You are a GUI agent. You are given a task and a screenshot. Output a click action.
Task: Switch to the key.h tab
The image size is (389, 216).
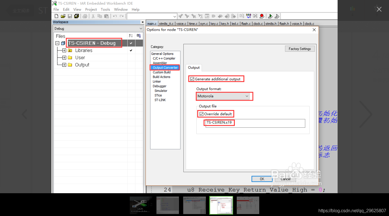coord(225,24)
